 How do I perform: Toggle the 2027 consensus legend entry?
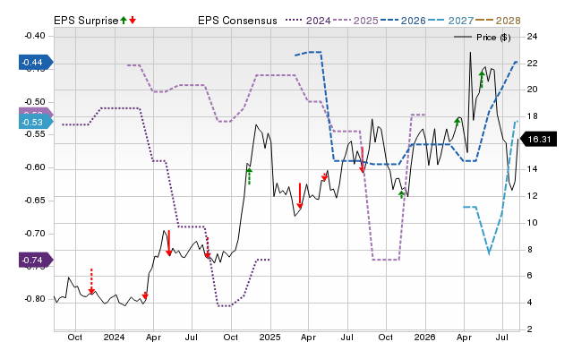[450, 21]
